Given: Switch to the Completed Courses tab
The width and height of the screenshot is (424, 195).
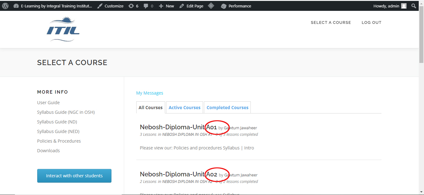Looking at the screenshot, I should click(228, 108).
